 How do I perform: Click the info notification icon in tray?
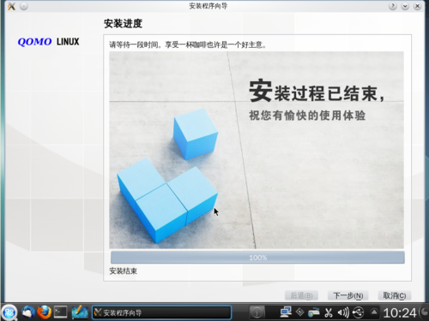(x=257, y=312)
